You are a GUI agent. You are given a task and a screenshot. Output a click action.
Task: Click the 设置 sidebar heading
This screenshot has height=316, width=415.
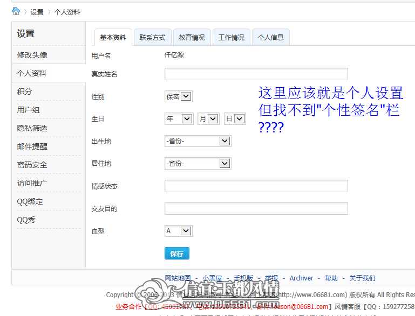tap(26, 34)
